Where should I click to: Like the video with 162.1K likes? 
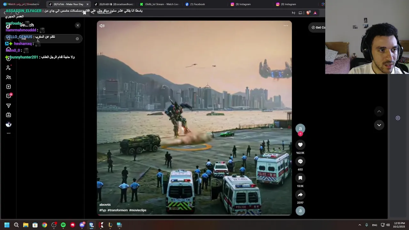[300, 145]
